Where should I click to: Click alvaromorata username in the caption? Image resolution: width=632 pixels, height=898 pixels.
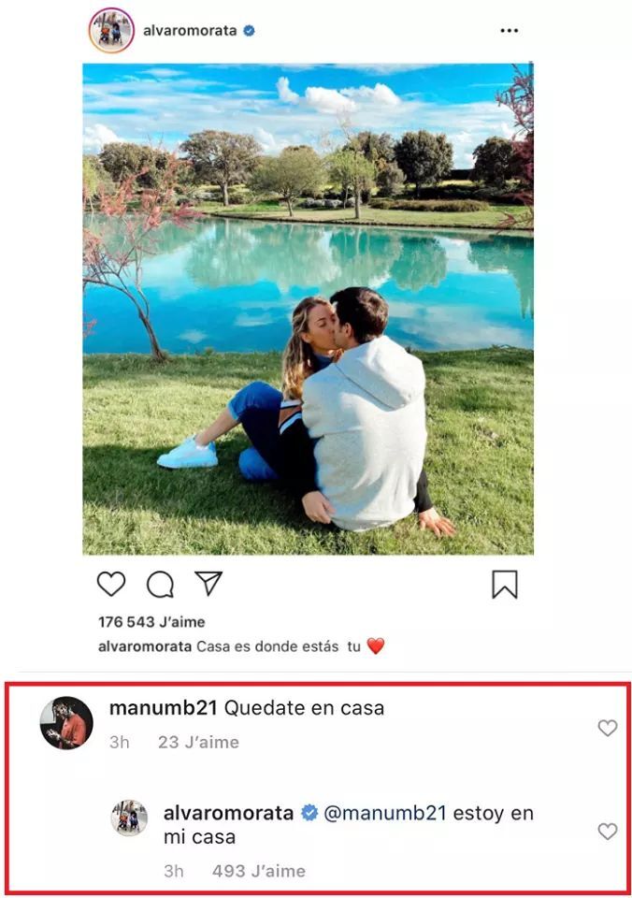point(145,646)
